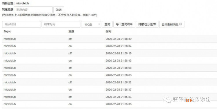
Task: Enable the 自动刷新消息 checkbox
Action: coord(180,24)
